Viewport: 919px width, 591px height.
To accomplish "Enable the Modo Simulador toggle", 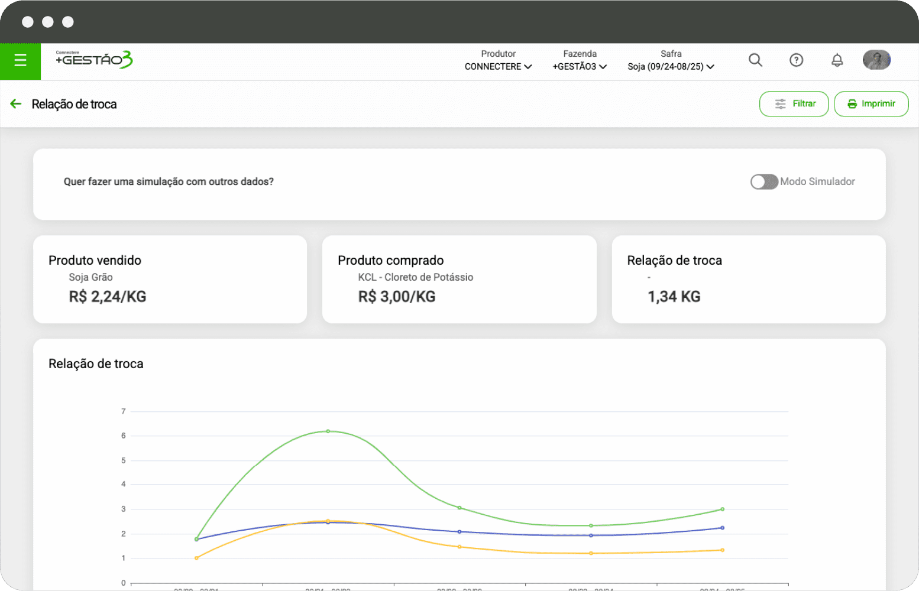I will pos(763,182).
